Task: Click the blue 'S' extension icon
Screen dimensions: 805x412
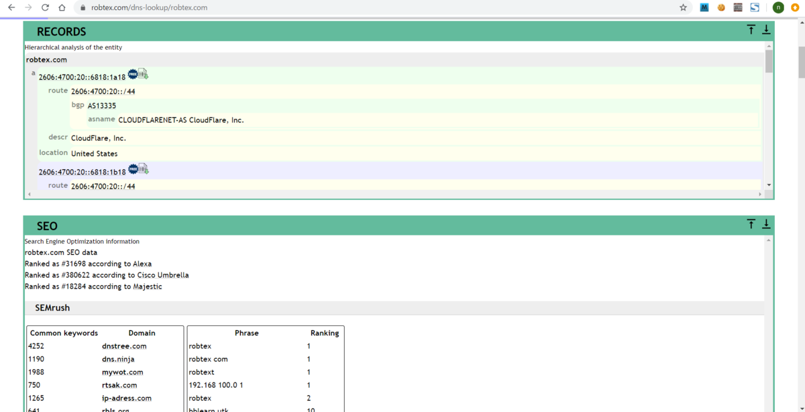Action: click(755, 7)
